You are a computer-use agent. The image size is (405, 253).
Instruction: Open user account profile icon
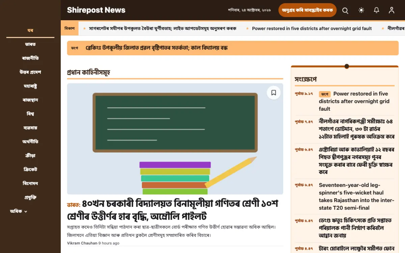[391, 10]
